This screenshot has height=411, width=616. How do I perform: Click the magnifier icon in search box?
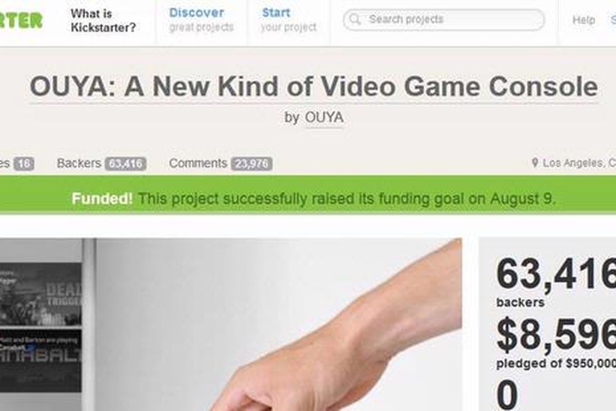tap(354, 20)
